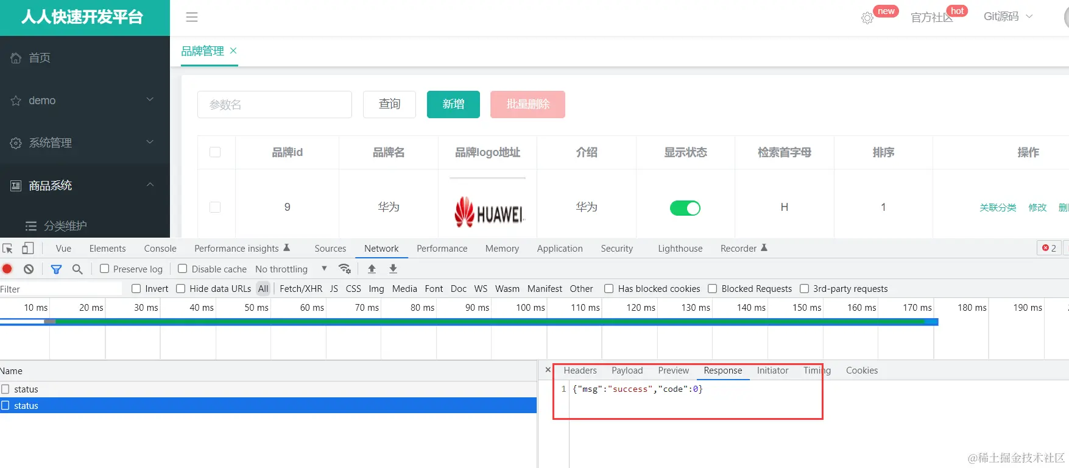This screenshot has height=468, width=1069.
Task: Enable Preserve log checkbox
Action: tap(104, 269)
